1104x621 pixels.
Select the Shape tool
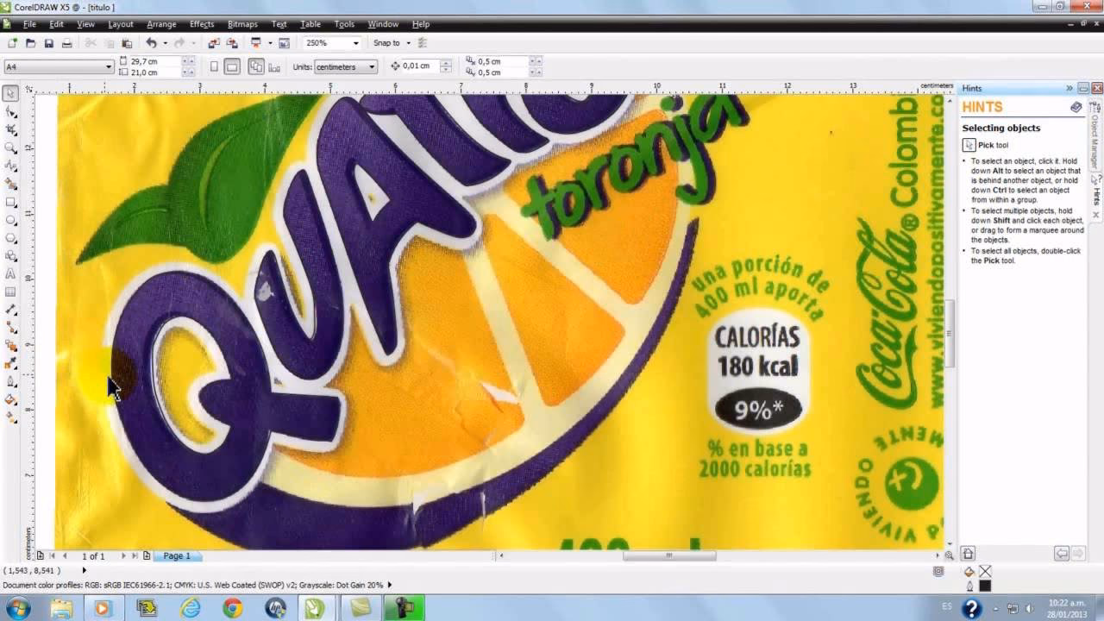click(x=11, y=110)
